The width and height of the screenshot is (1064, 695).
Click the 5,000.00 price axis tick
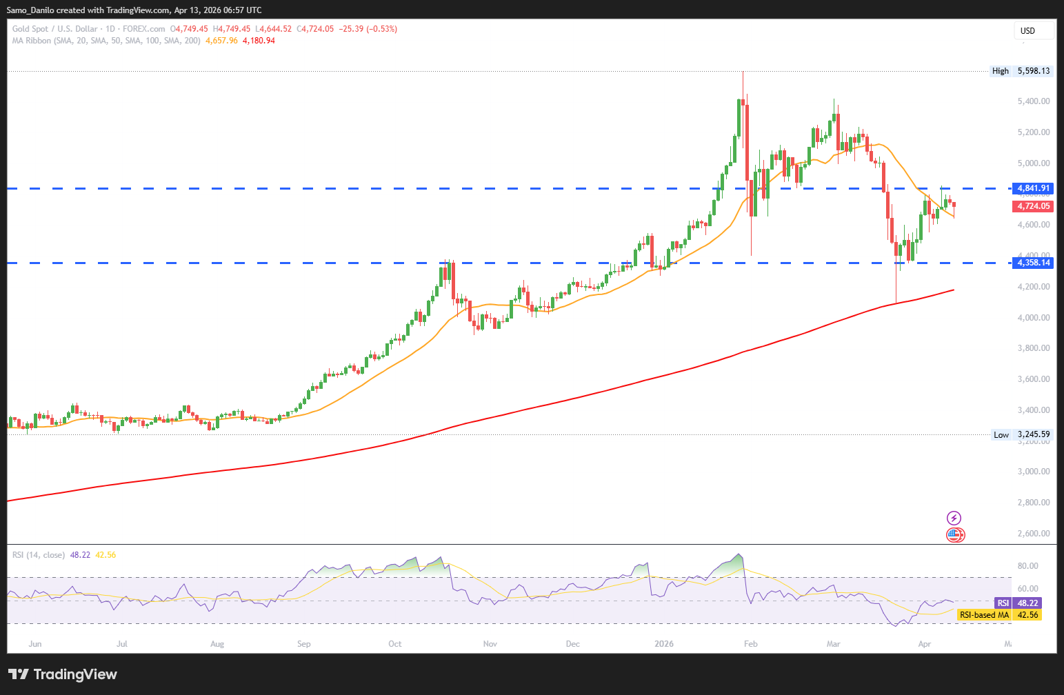pyautogui.click(x=1033, y=163)
